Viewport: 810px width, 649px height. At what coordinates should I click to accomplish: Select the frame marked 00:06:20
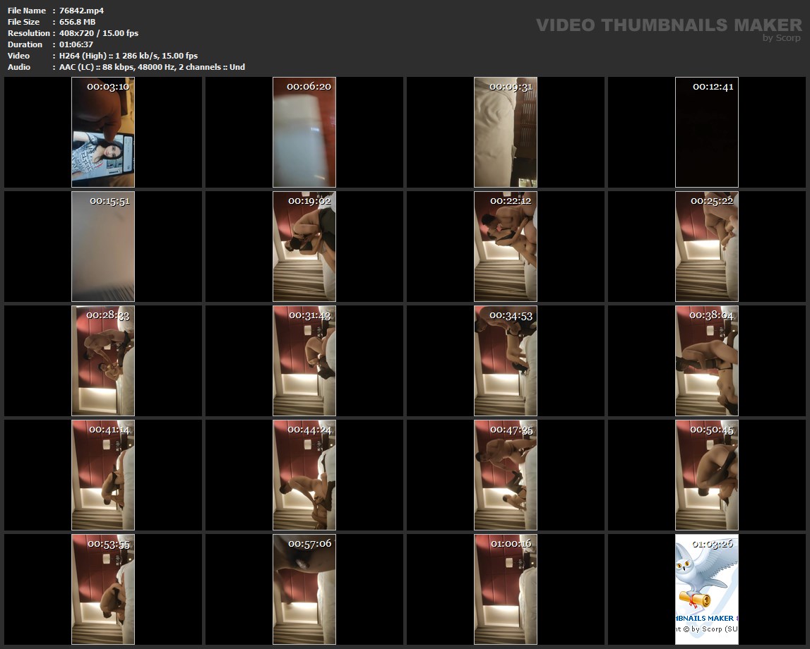[304, 132]
